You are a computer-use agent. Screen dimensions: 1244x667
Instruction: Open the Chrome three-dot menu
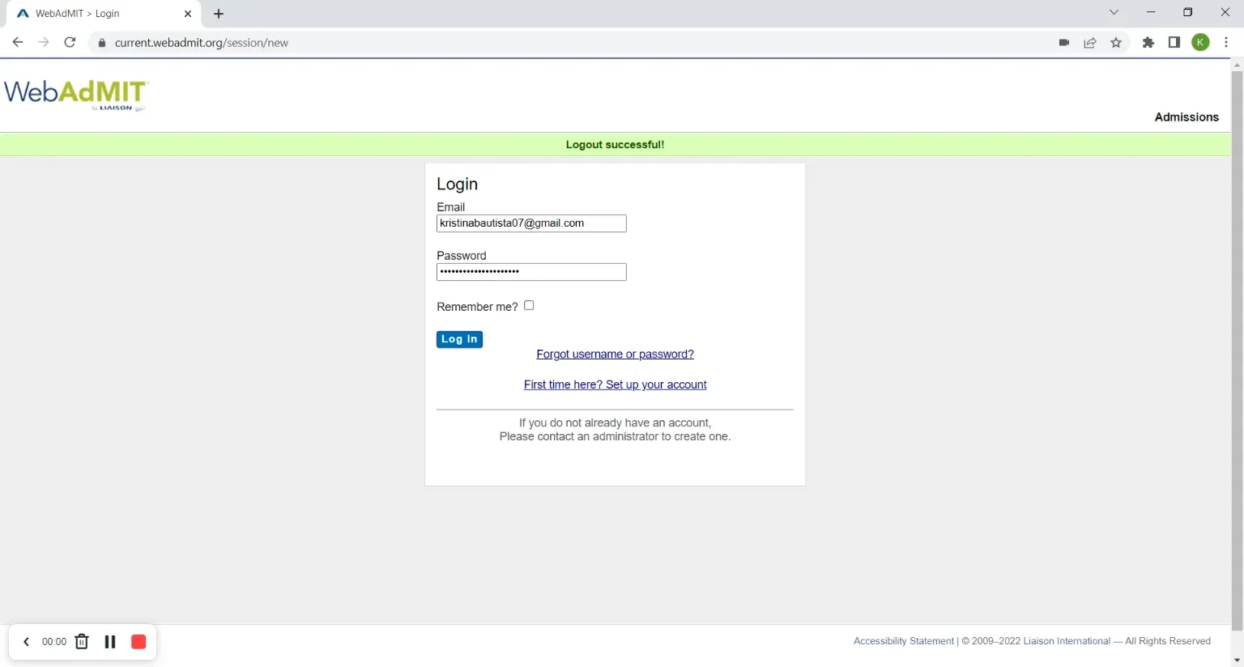point(1226,42)
